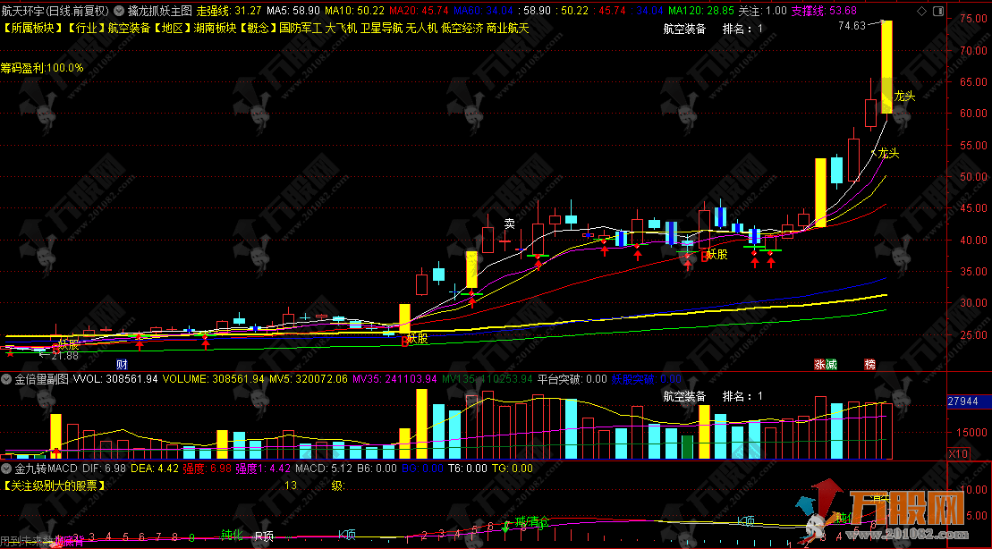Click the 27944 volume value on axis
Viewport: 992px width, 549px height.
[964, 403]
